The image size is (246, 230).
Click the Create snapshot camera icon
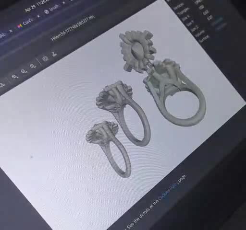point(46,59)
